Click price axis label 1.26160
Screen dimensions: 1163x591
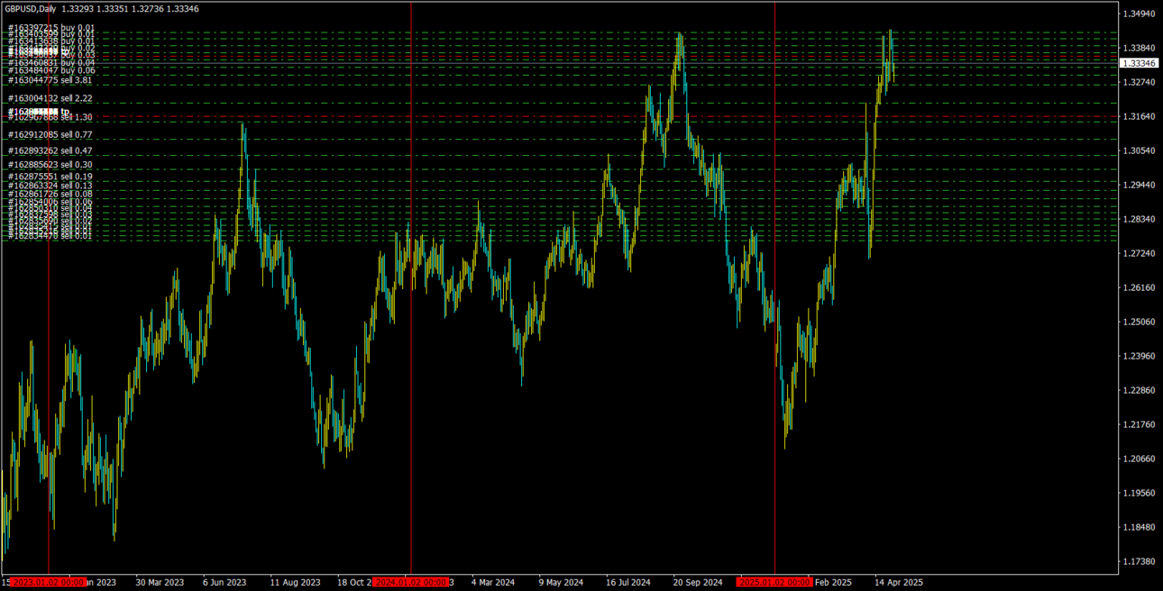[1140, 287]
